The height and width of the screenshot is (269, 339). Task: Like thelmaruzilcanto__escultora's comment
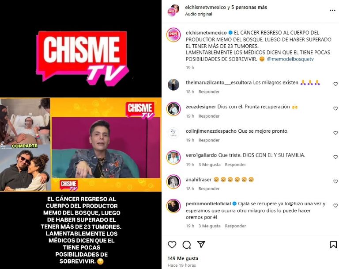coord(335,84)
